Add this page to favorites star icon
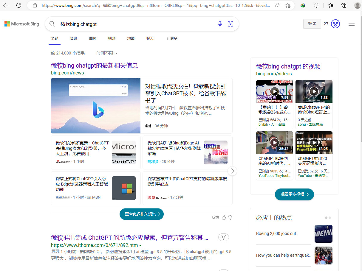This screenshot has height=271, width=362. (288, 5)
